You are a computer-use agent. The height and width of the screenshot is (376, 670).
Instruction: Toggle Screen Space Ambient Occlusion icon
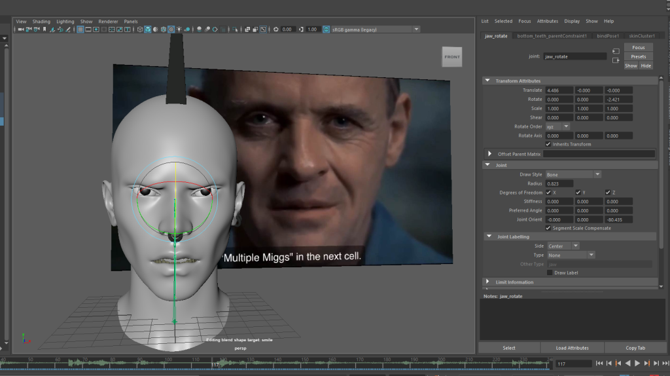coord(199,29)
